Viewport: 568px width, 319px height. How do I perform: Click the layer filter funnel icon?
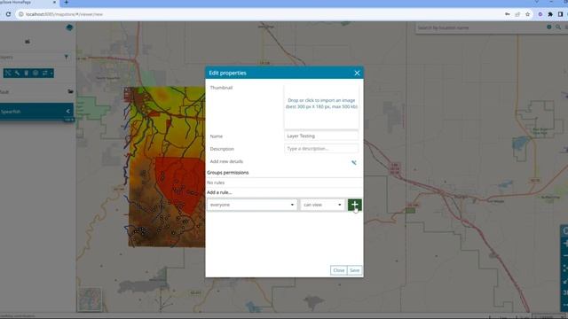coord(66,57)
